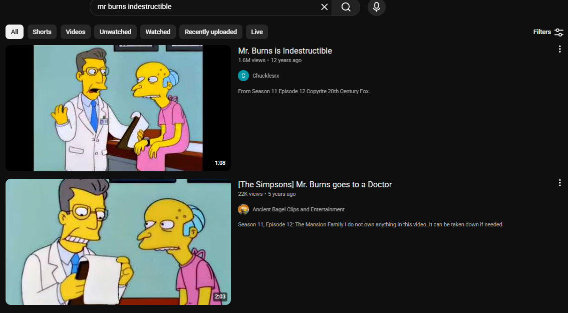Select the Videos filter chip

[75, 32]
